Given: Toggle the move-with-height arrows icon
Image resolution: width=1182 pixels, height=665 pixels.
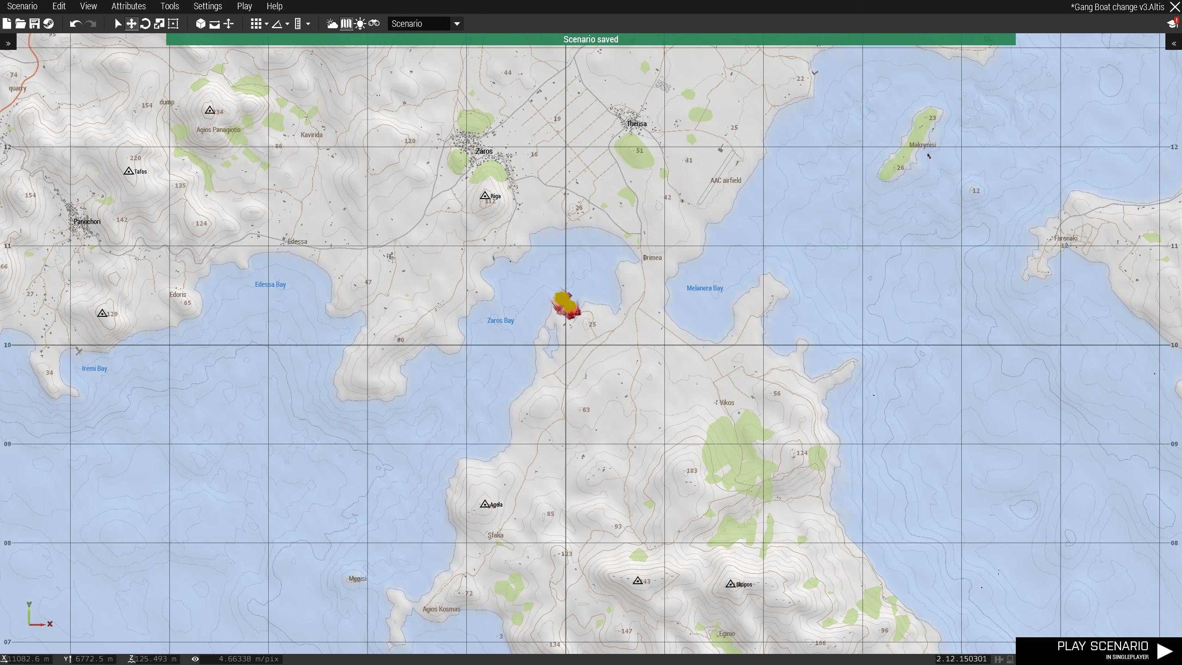Looking at the screenshot, I should click(229, 24).
